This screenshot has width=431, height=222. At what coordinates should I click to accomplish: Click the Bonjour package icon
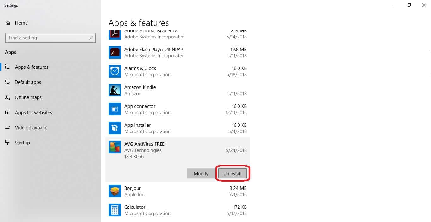pos(115,191)
